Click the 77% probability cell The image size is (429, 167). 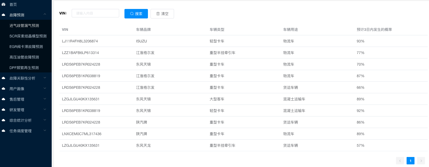tap(360, 53)
